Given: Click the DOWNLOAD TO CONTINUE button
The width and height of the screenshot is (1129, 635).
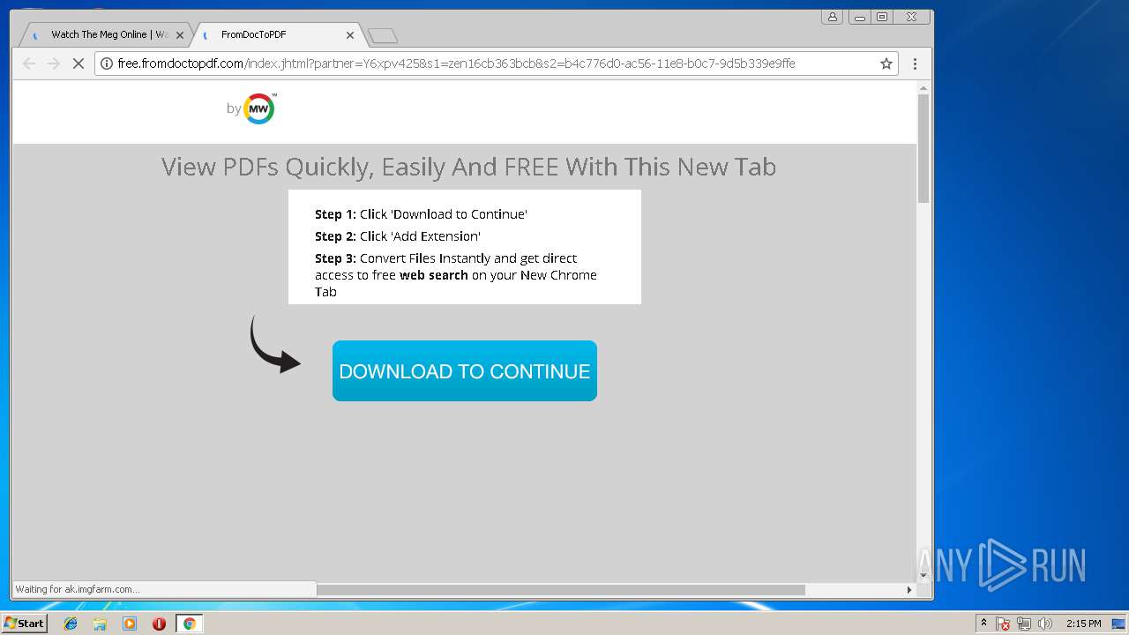Looking at the screenshot, I should point(465,370).
